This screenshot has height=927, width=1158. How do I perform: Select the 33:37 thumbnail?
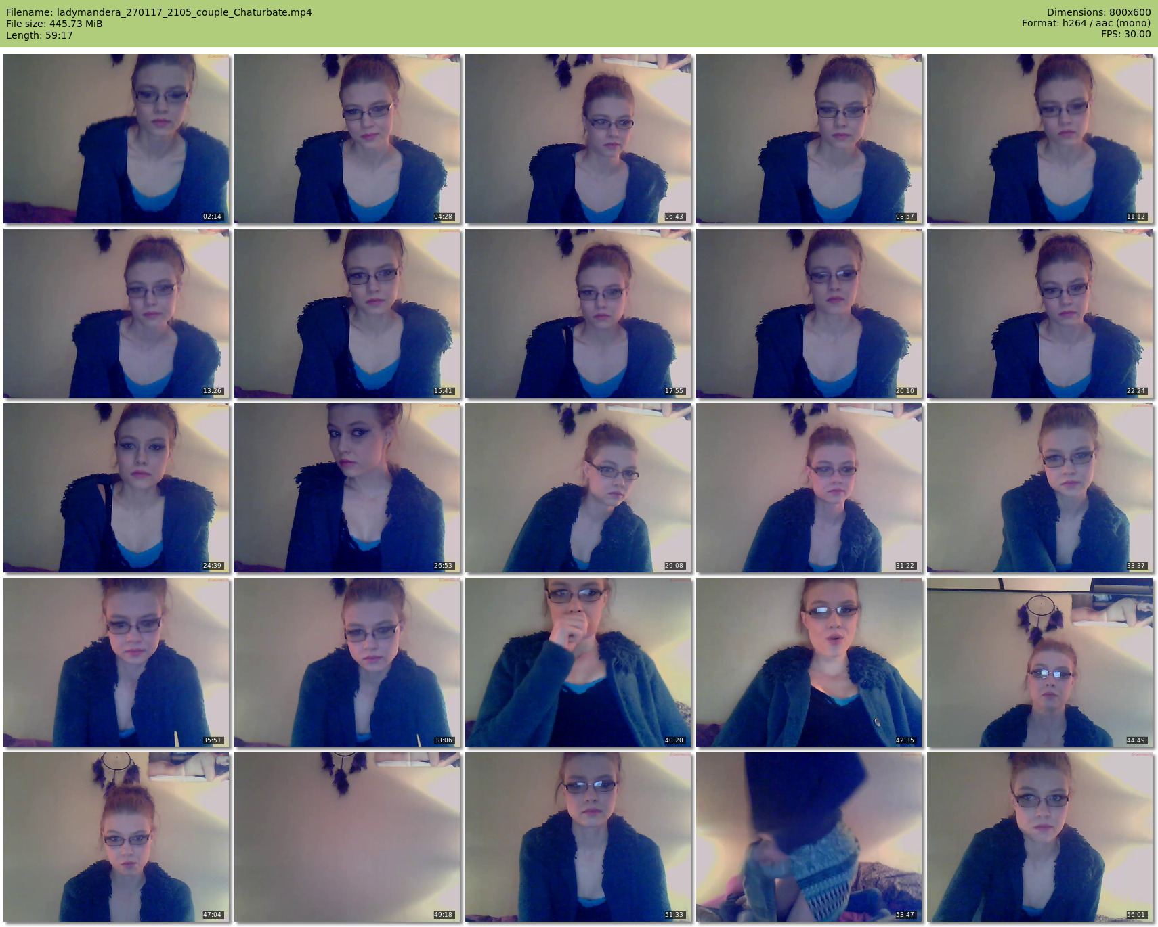pos(1040,488)
